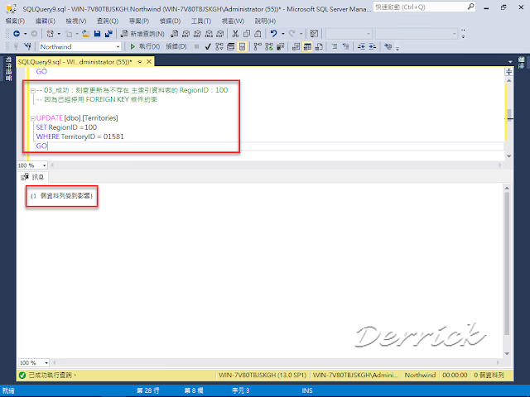This screenshot has width=530, height=397.
Task: Switch to the 訊息 messages tab
Action: [x=33, y=177]
